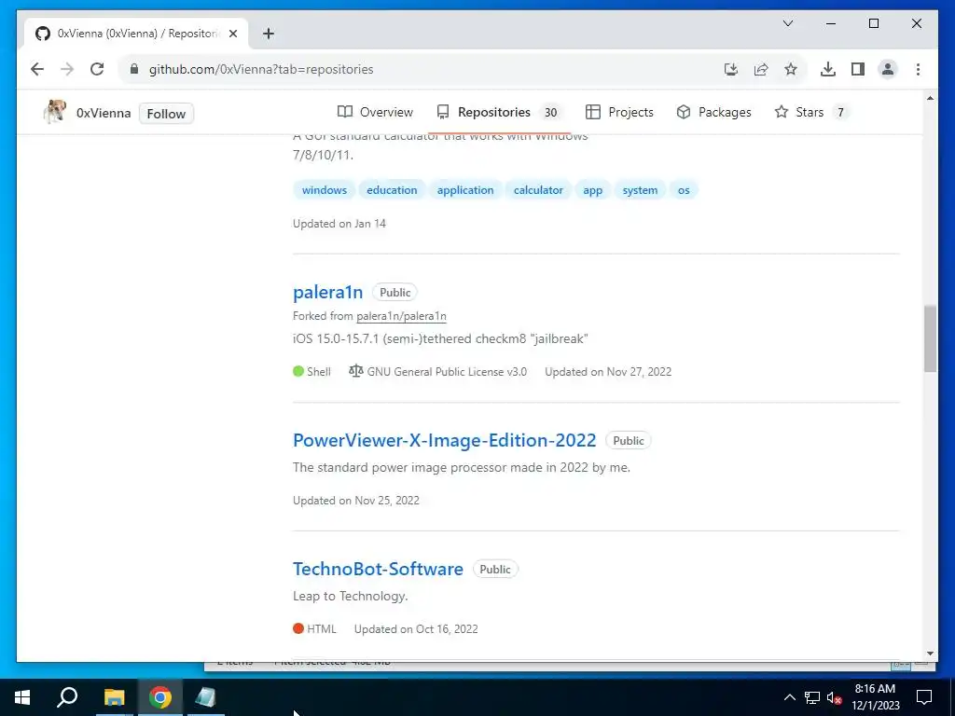
Task: Open the TechnoBot-Software repository
Action: pos(378,569)
